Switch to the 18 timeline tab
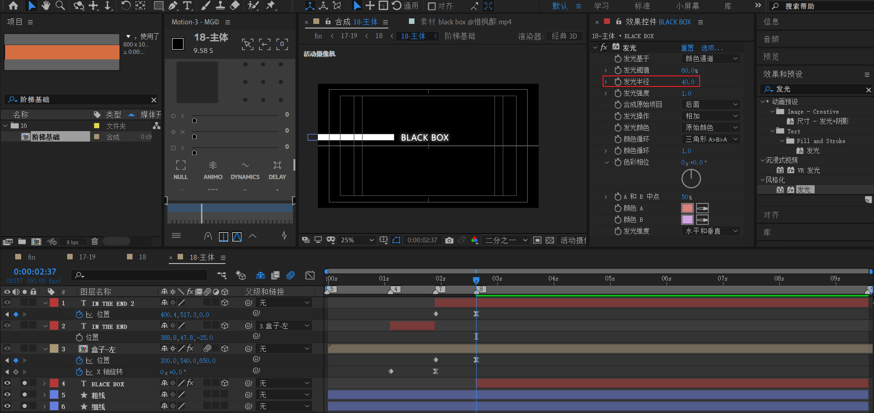874x413 pixels. click(x=143, y=257)
